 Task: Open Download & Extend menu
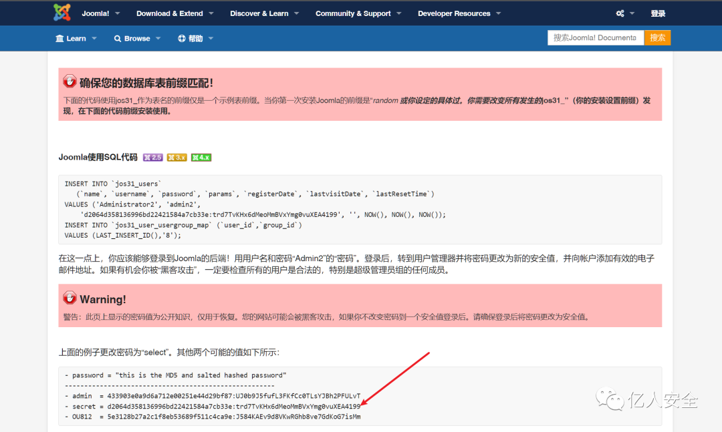169,13
